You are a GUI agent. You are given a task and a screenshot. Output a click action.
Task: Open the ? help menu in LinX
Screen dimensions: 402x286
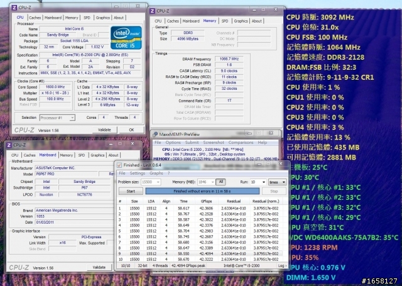(169, 173)
